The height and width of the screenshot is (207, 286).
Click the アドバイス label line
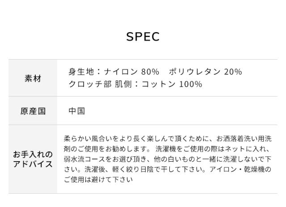(x=33, y=164)
